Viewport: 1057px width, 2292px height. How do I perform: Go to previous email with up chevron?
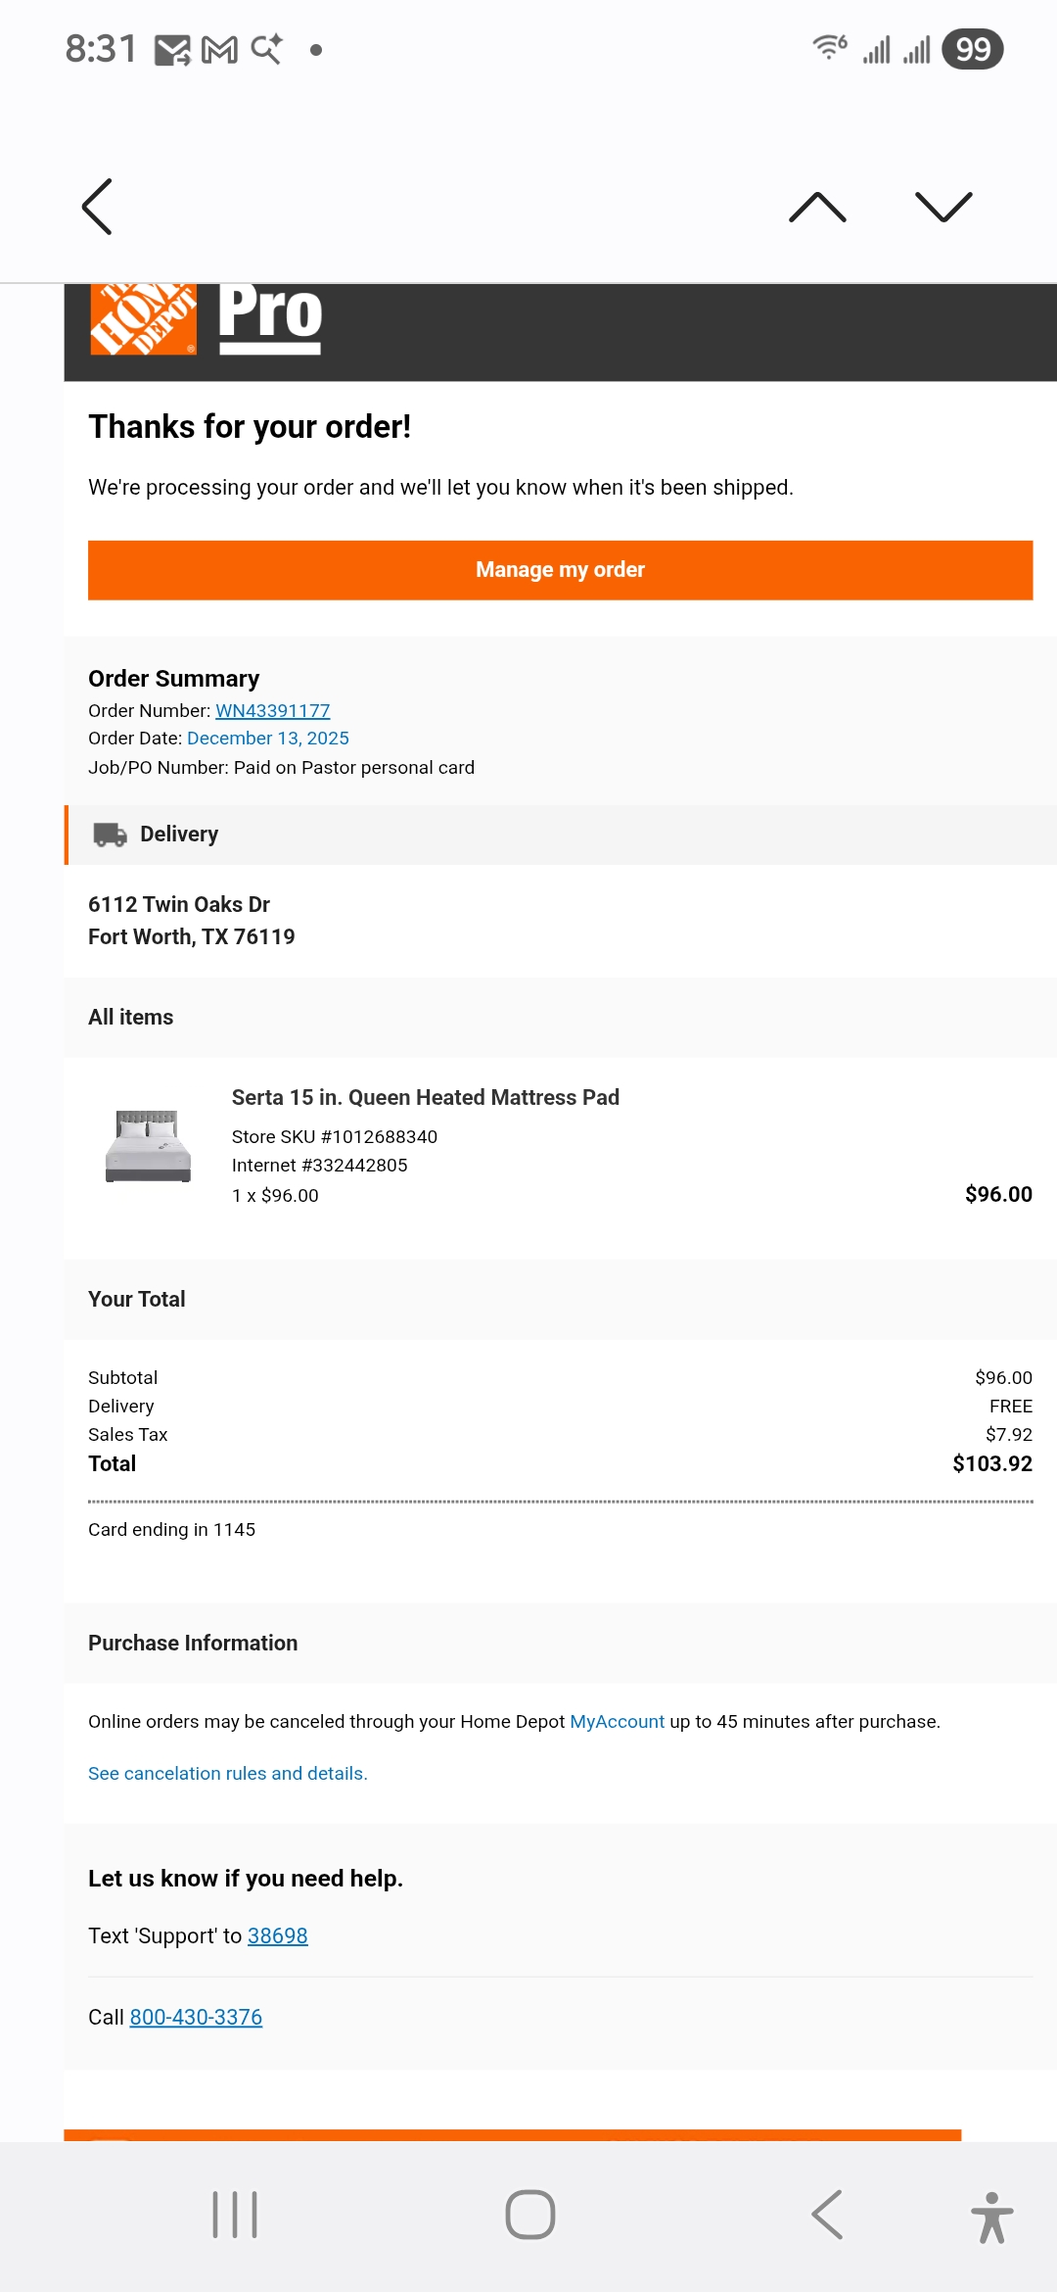point(817,207)
